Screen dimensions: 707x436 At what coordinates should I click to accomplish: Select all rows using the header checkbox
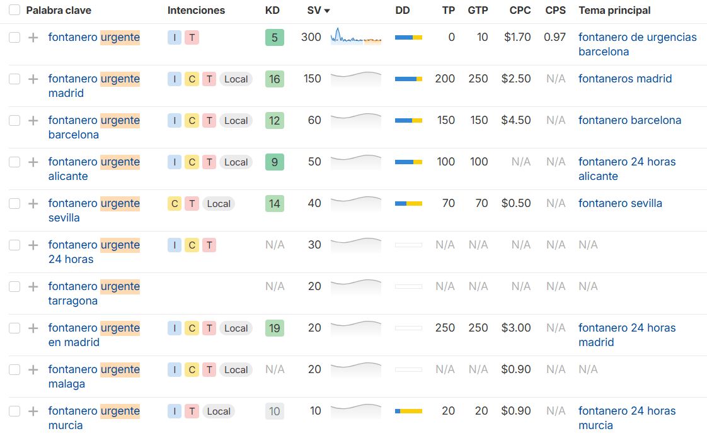14,11
